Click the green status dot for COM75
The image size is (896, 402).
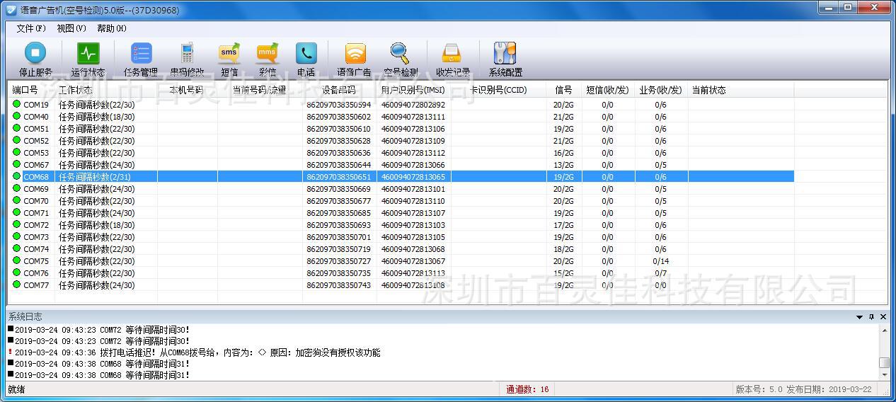(x=16, y=260)
